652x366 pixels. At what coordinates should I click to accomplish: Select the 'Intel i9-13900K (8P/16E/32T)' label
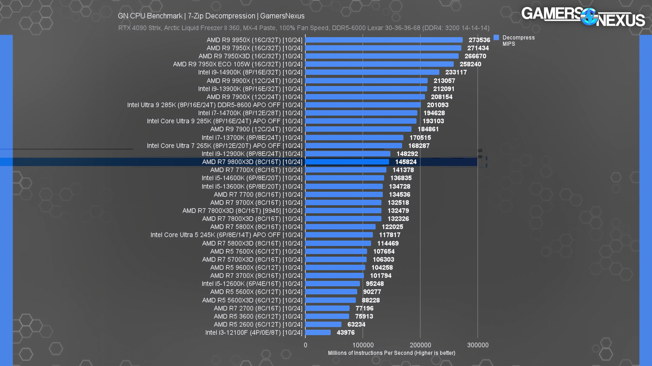pos(250,89)
